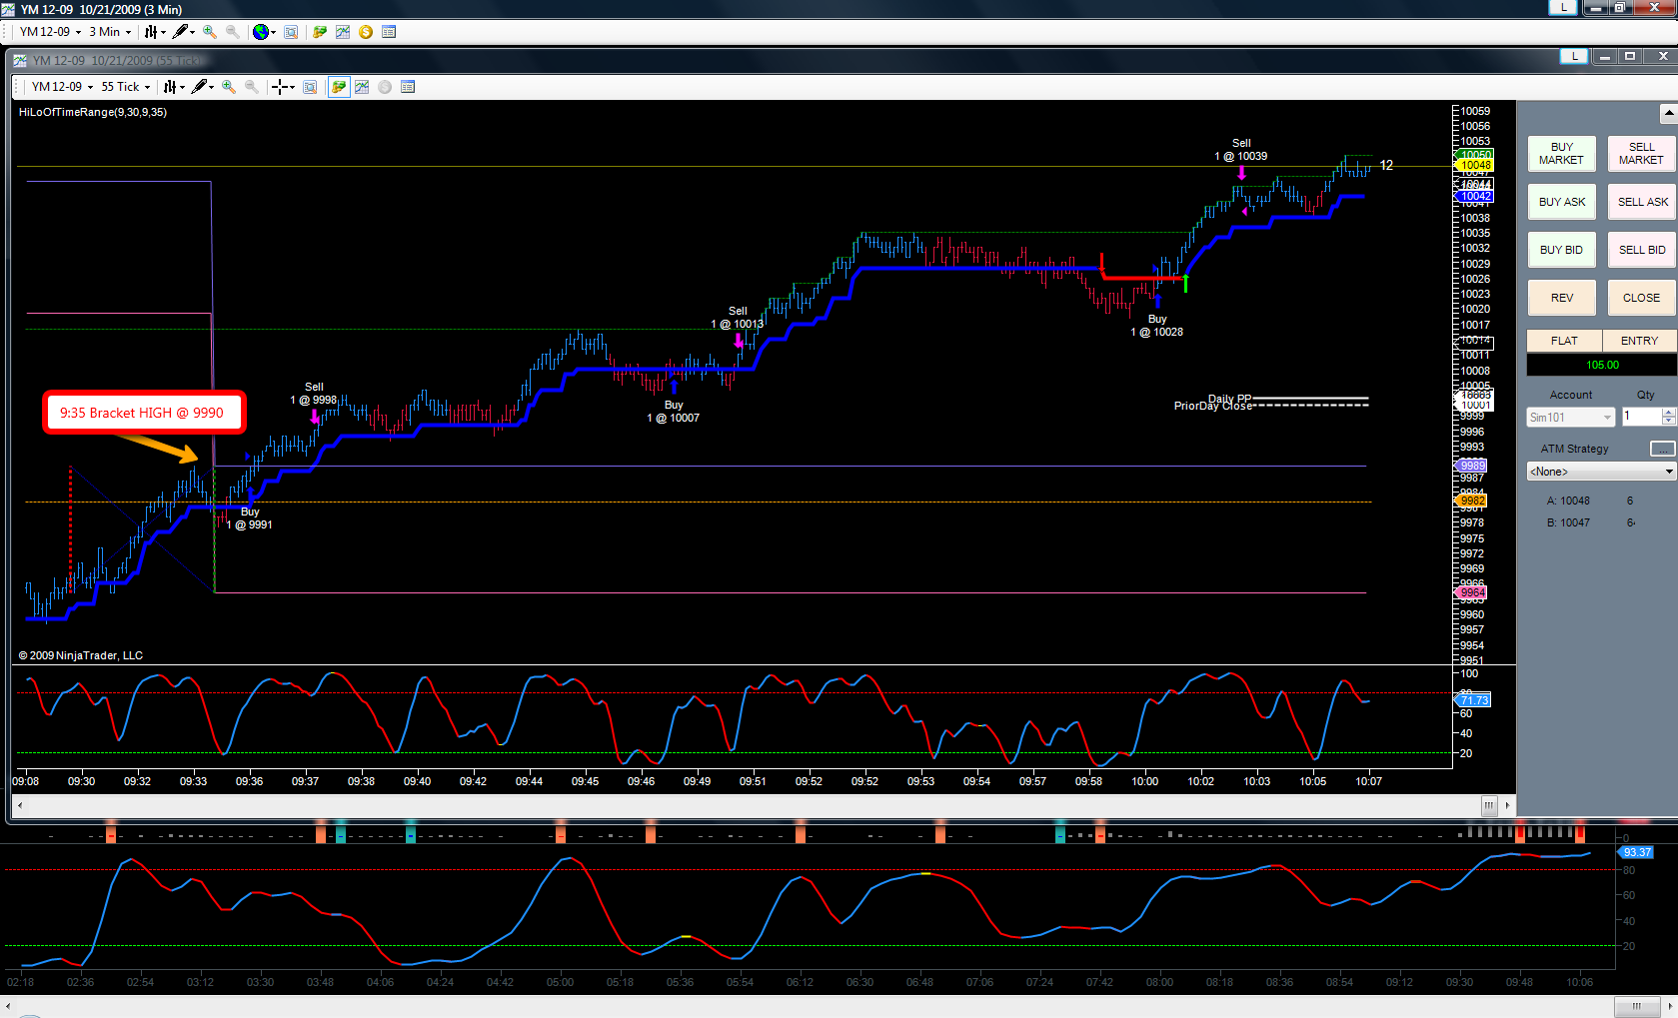The image size is (1678, 1018).
Task: Click the REV reverse position button
Action: [x=1561, y=298]
